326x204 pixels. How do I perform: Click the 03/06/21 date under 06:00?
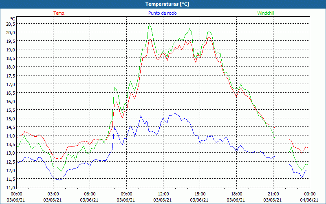tap(89, 200)
